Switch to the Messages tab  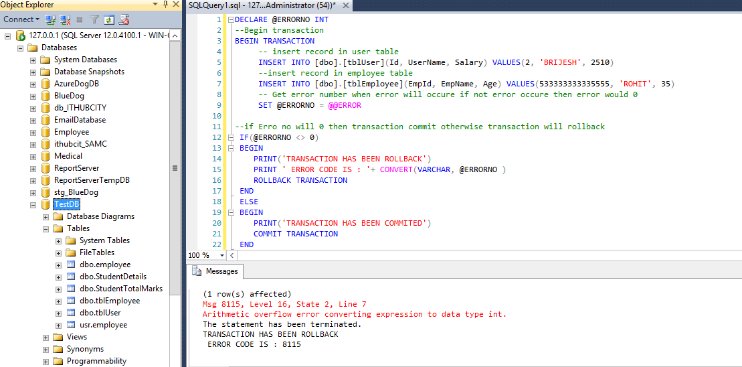(217, 271)
